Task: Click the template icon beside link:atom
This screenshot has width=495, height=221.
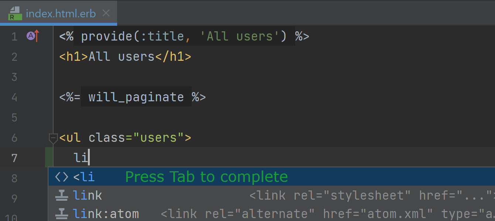Action: point(61,214)
